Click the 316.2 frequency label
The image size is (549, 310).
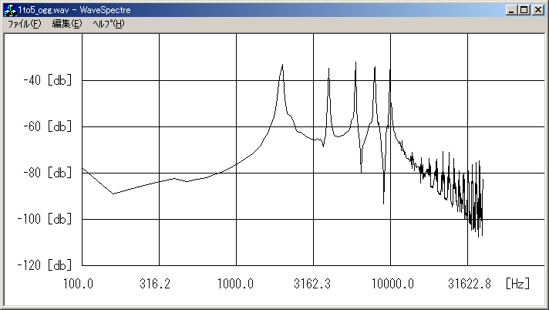tap(155, 283)
